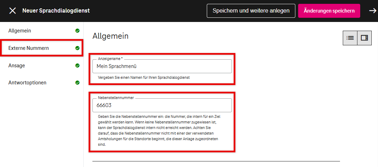
Task: Click the green checkmark beside Allgemein
Action: [77, 31]
